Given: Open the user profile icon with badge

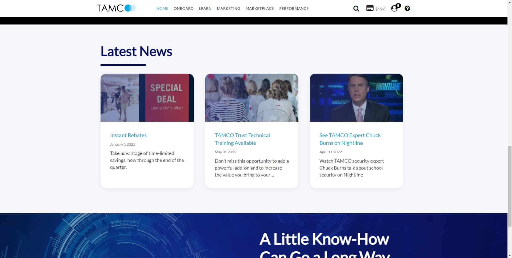Looking at the screenshot, I should tap(394, 9).
